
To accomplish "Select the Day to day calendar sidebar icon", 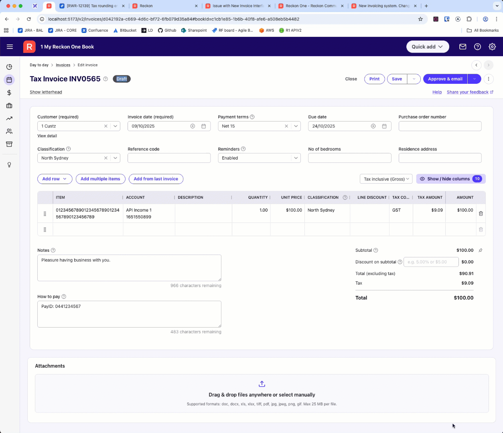I will point(9,80).
